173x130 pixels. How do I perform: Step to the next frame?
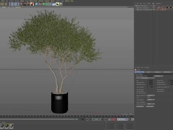[99, 120]
